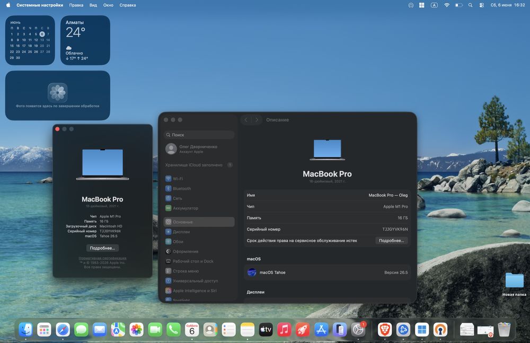This screenshot has width=530, height=343.
Task: Select Основные in the settings sidebar
Action: tap(199, 222)
